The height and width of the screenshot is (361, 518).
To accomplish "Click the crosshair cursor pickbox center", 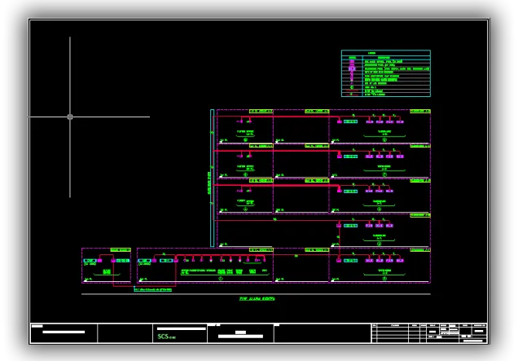I will (70, 117).
